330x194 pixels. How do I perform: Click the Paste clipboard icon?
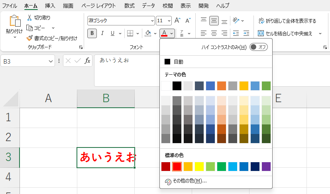tap(15, 21)
